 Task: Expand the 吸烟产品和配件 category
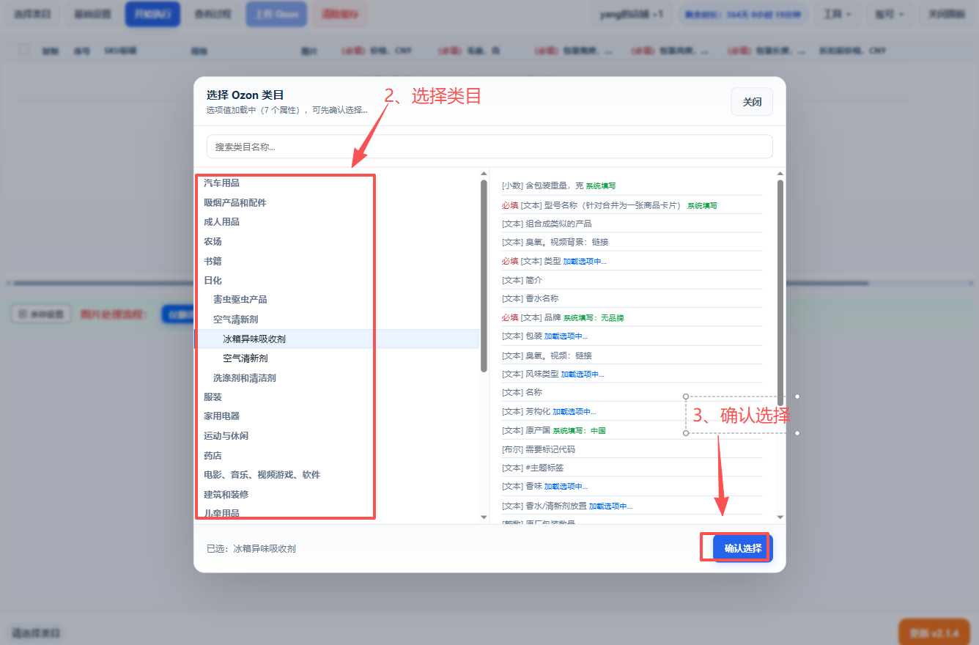click(x=234, y=202)
